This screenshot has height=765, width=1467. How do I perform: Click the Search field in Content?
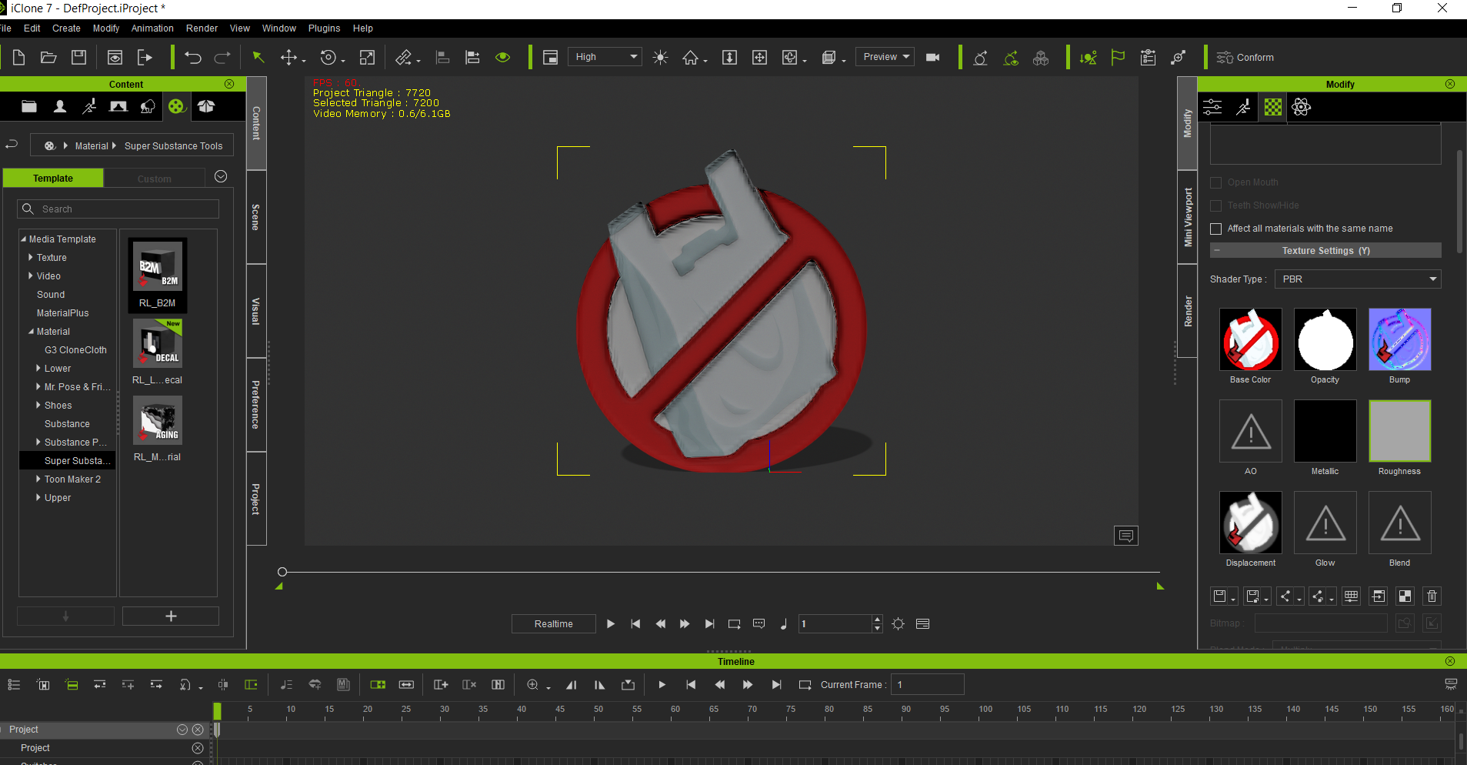coord(118,209)
